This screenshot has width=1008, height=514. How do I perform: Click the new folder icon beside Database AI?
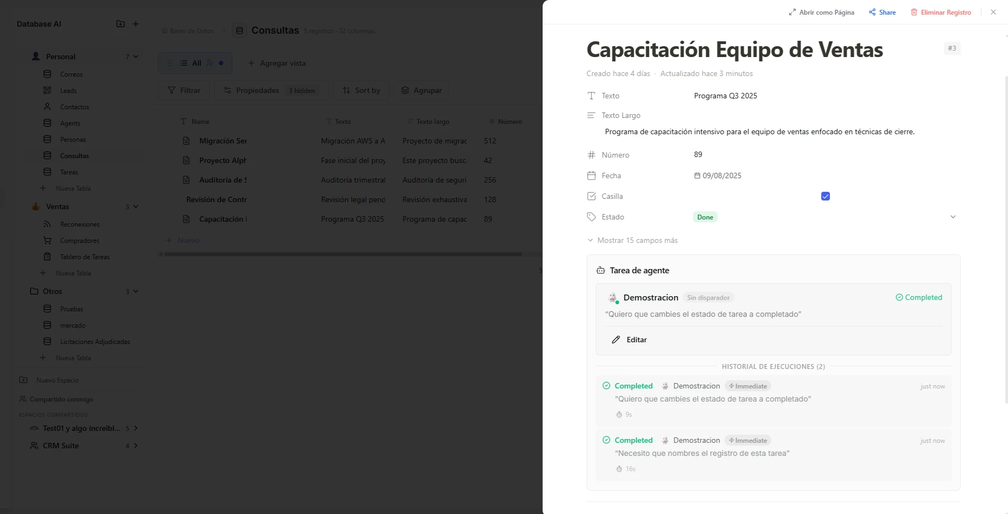point(121,24)
